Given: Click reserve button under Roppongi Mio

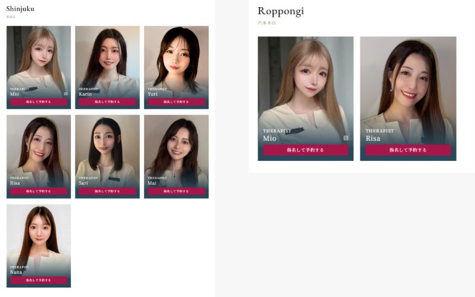Looking at the screenshot, I should (306, 150).
